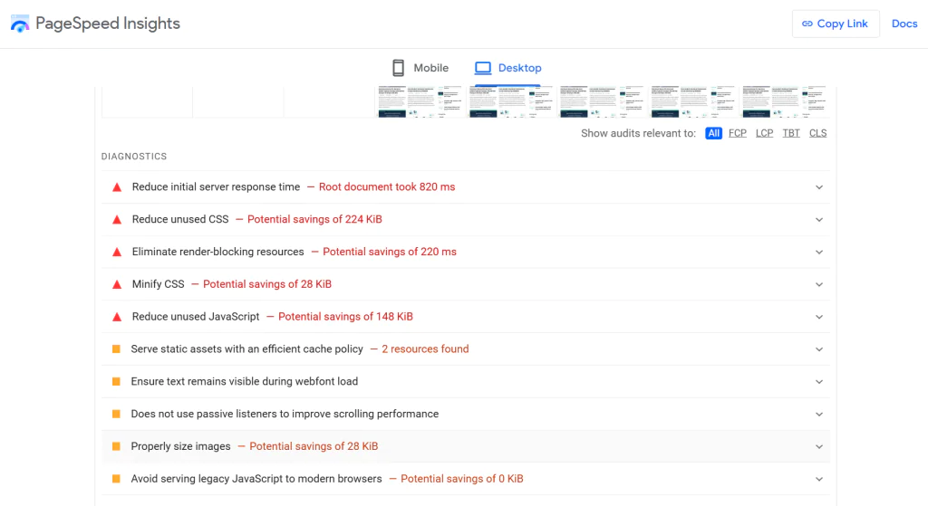Click '2 resources found' text

pyautogui.click(x=425, y=349)
